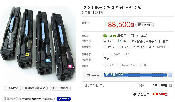Decrease quantity with the down stepper arrow
The width and height of the screenshot is (175, 102).
[x=142, y=87]
